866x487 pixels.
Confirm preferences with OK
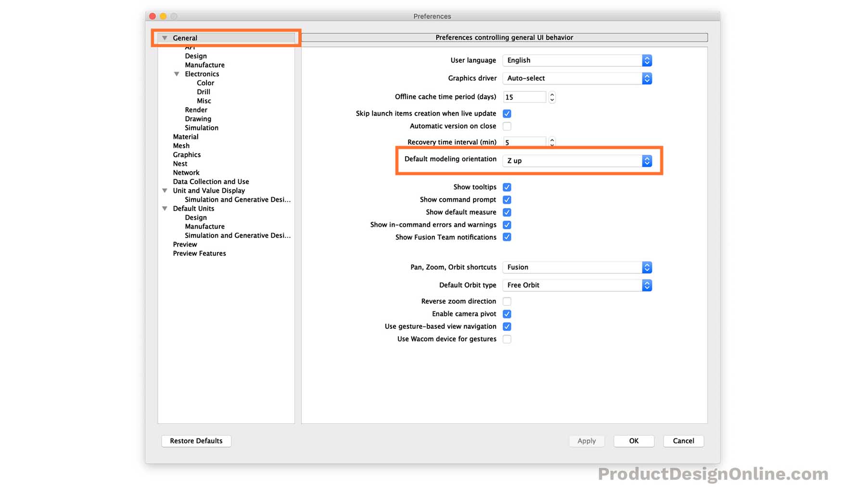(634, 441)
